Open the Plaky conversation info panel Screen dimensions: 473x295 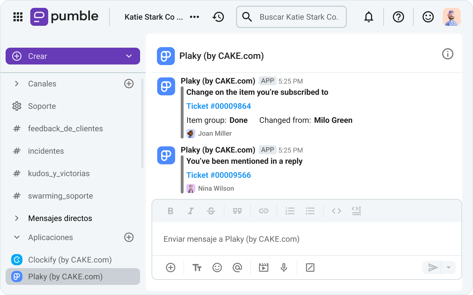click(x=448, y=54)
